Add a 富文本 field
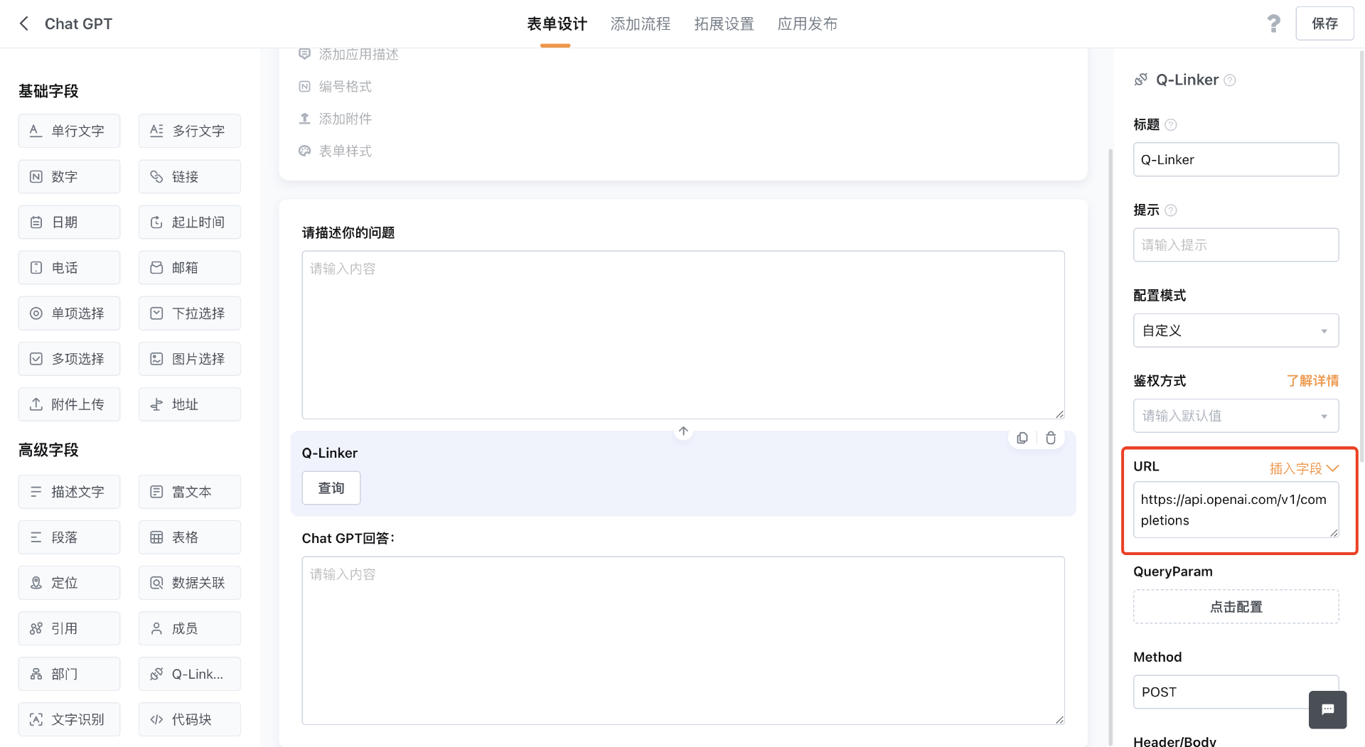The image size is (1365, 747). pyautogui.click(x=190, y=491)
